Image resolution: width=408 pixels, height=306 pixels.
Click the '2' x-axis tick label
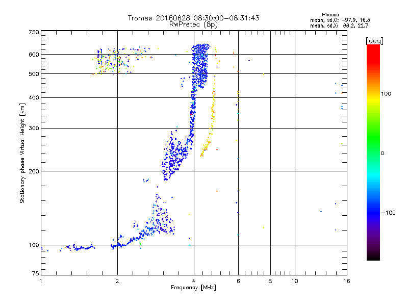click(117, 281)
